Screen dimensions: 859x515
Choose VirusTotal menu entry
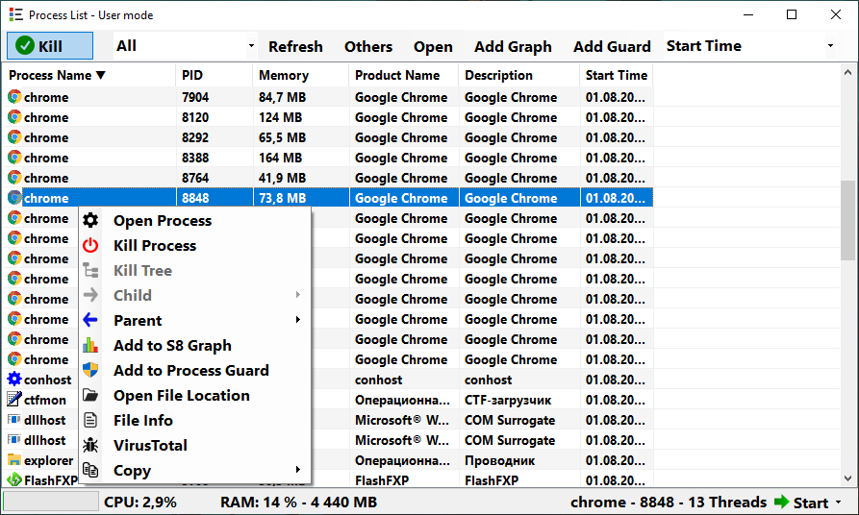(195, 446)
